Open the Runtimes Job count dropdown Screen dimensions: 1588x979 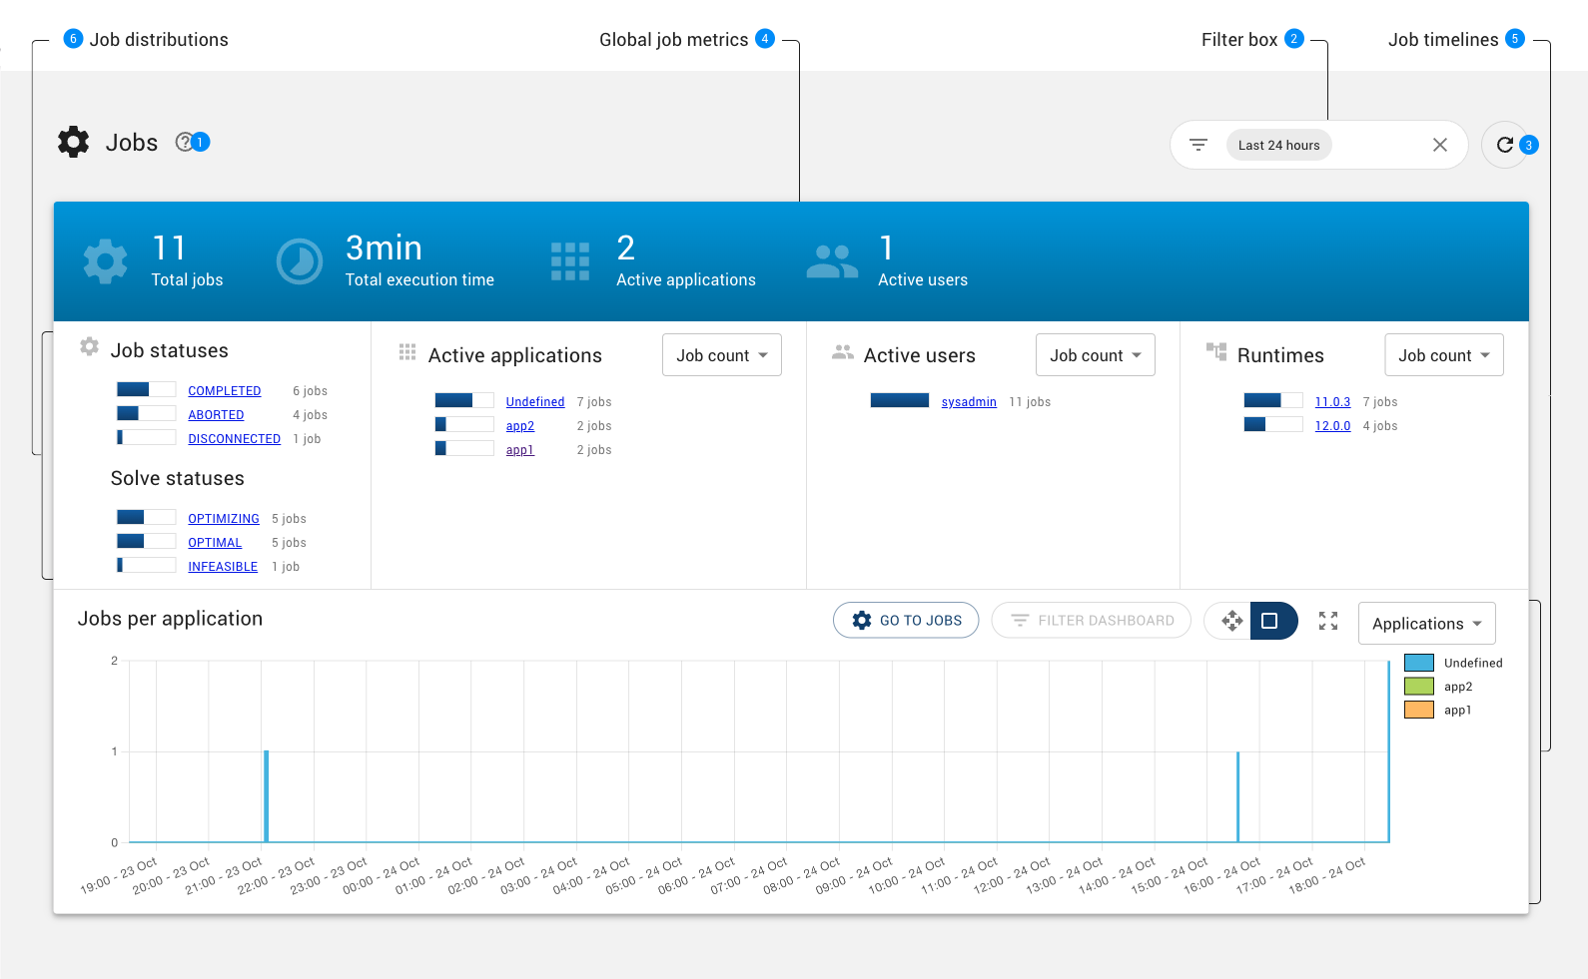tap(1443, 355)
